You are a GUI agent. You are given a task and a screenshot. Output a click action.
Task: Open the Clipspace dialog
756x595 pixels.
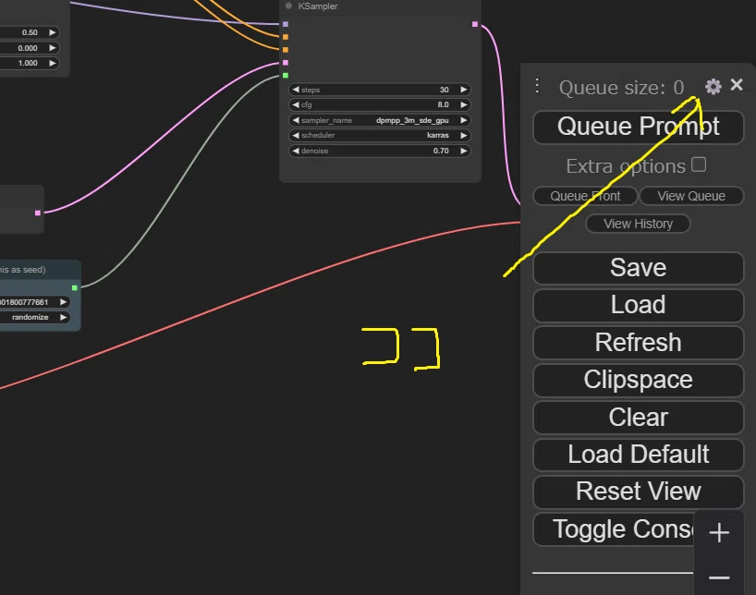[639, 380]
